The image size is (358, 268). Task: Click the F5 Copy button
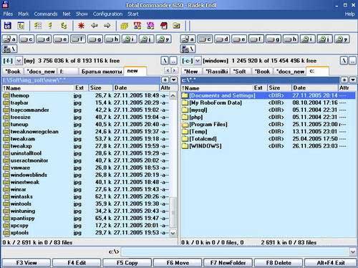[127, 263]
